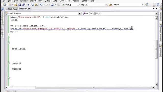Open the Refactor menu
The height and width of the screenshot is (92, 163).
pyautogui.click(x=24, y=1)
